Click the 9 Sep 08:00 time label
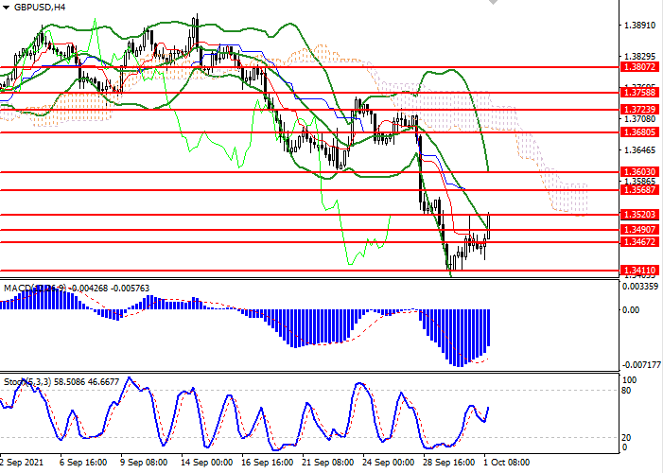The image size is (663, 473). coord(144,463)
